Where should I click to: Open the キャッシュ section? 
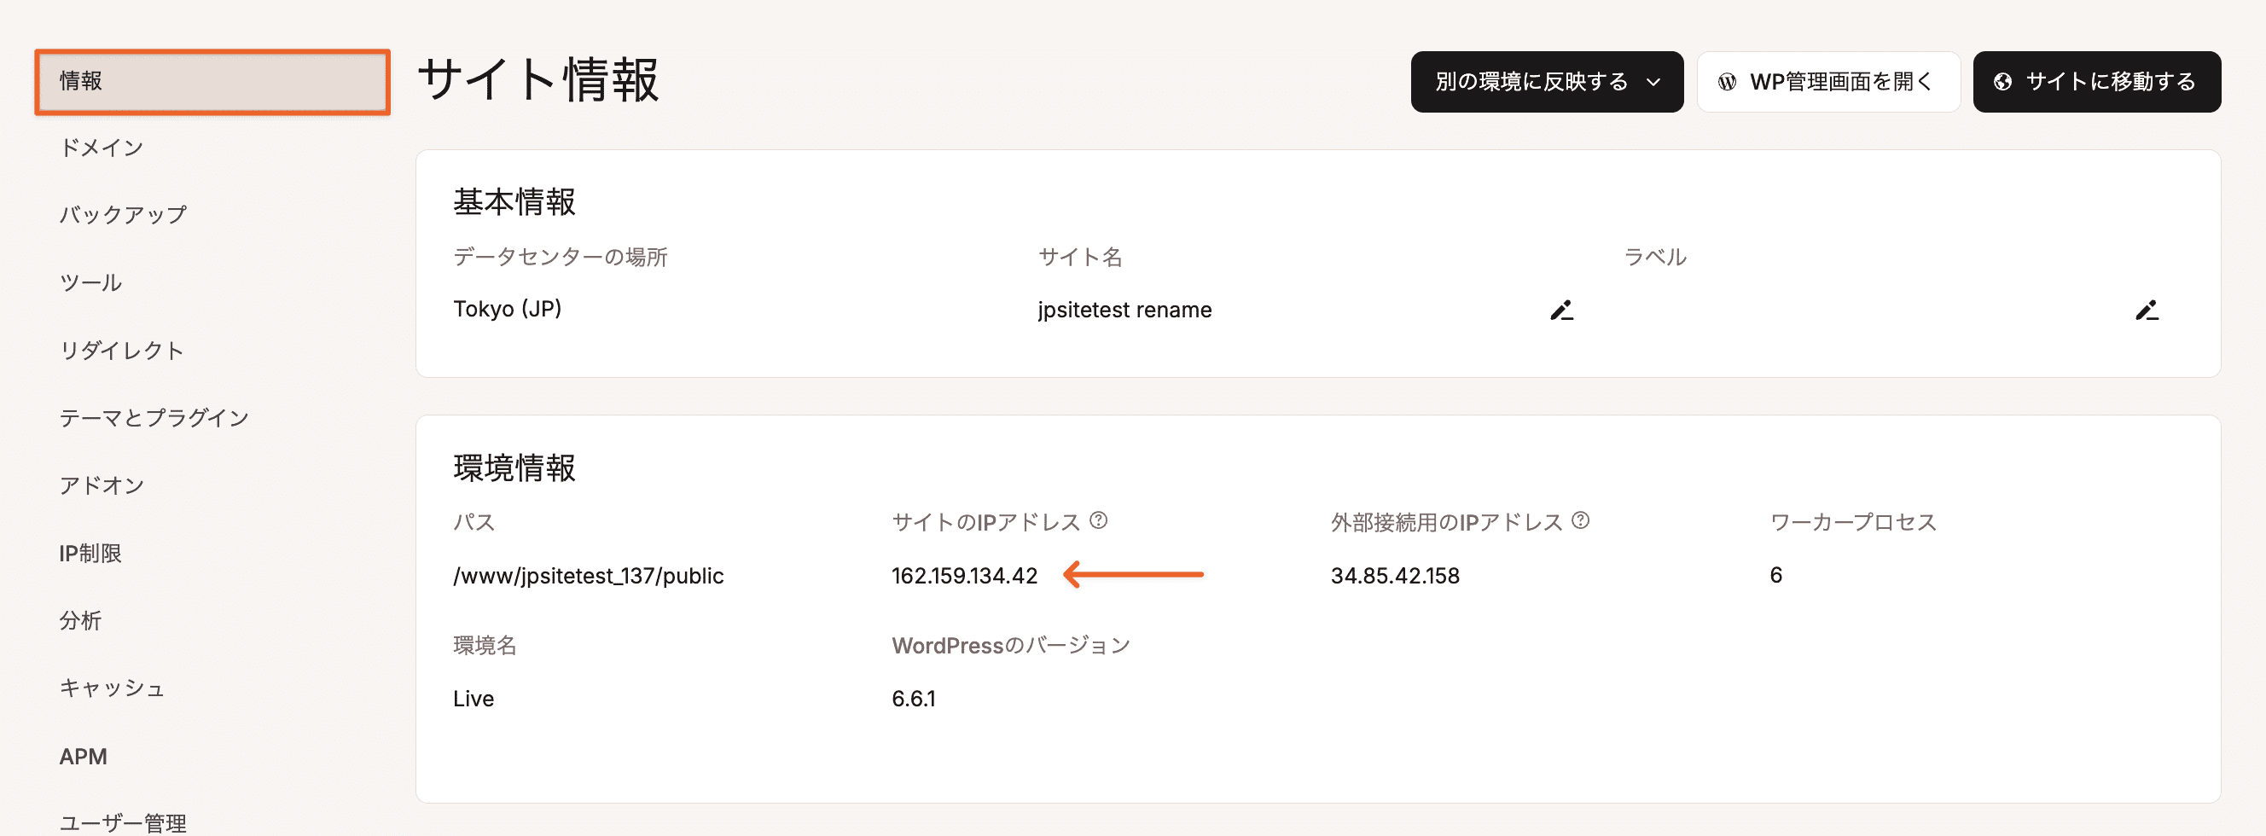coord(111,688)
